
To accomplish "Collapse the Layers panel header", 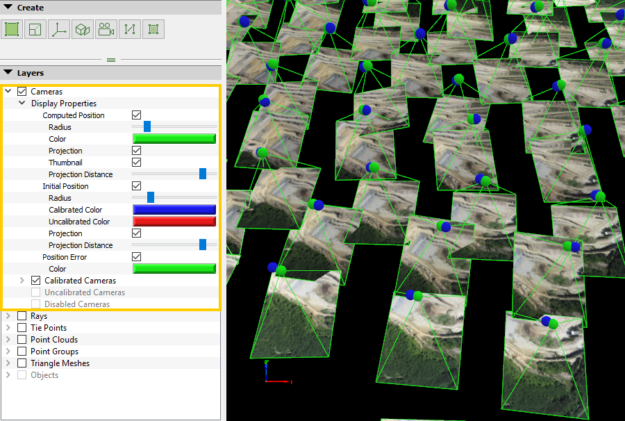I will 7,73.
